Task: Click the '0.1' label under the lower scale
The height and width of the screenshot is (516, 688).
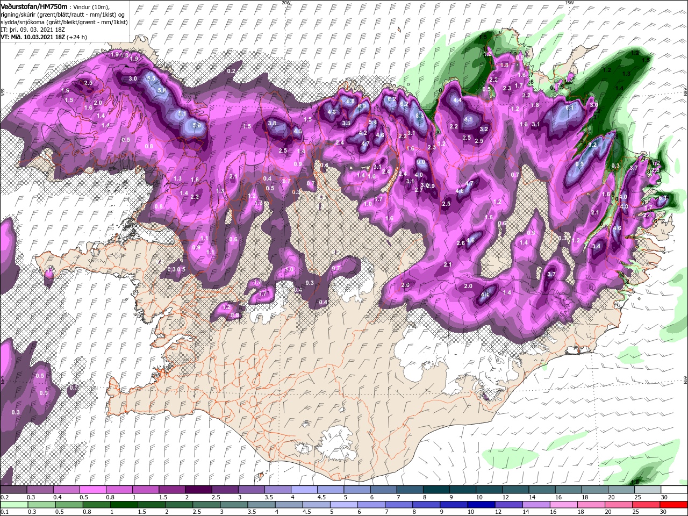Action: (x=4, y=512)
